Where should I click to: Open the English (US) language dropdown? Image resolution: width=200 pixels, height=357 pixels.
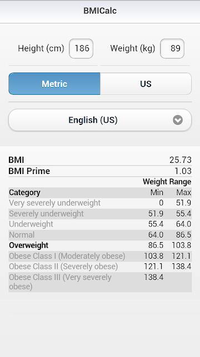click(100, 120)
